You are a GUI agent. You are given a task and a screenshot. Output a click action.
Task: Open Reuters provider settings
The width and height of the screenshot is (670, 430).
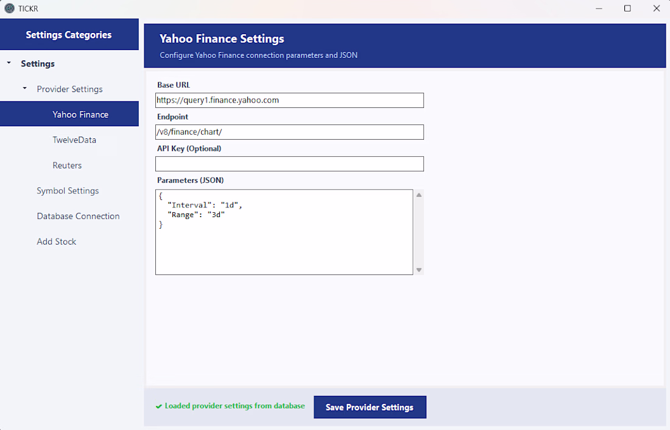click(67, 165)
